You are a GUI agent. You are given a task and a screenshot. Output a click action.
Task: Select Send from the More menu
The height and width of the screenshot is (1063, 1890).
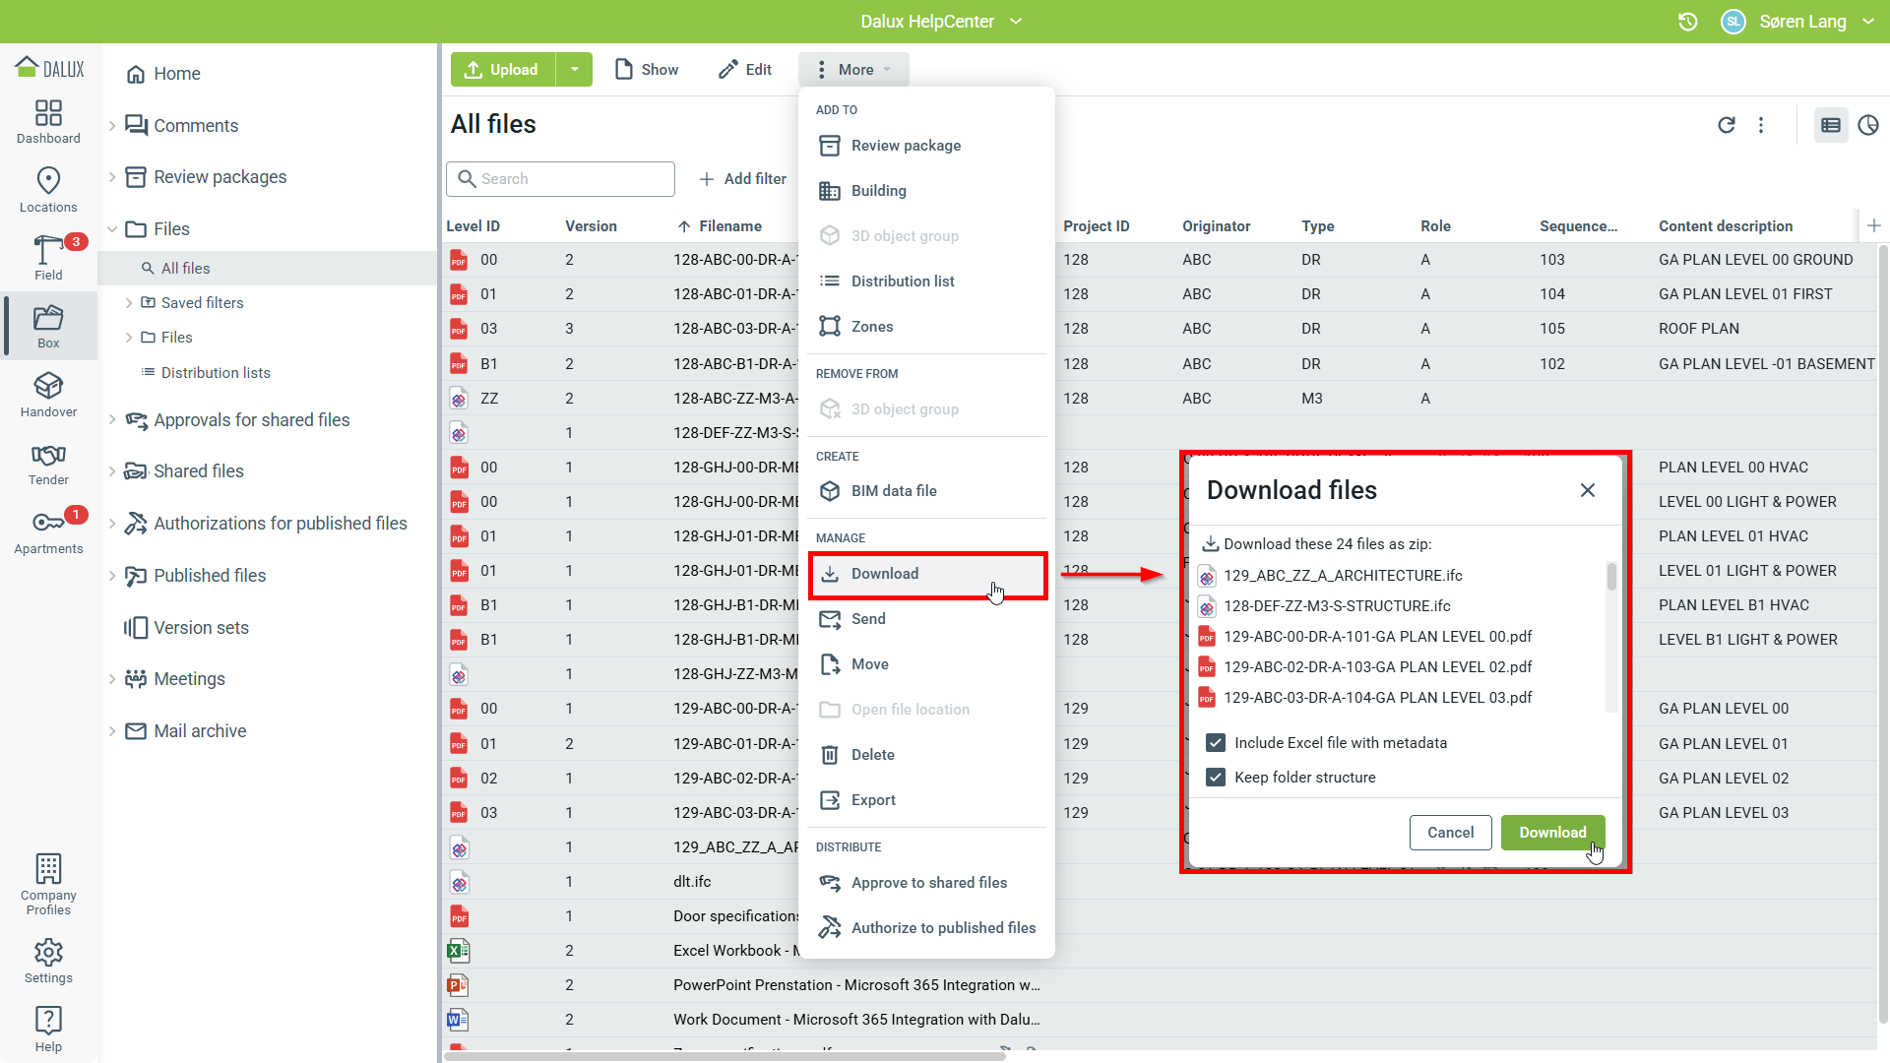click(867, 619)
